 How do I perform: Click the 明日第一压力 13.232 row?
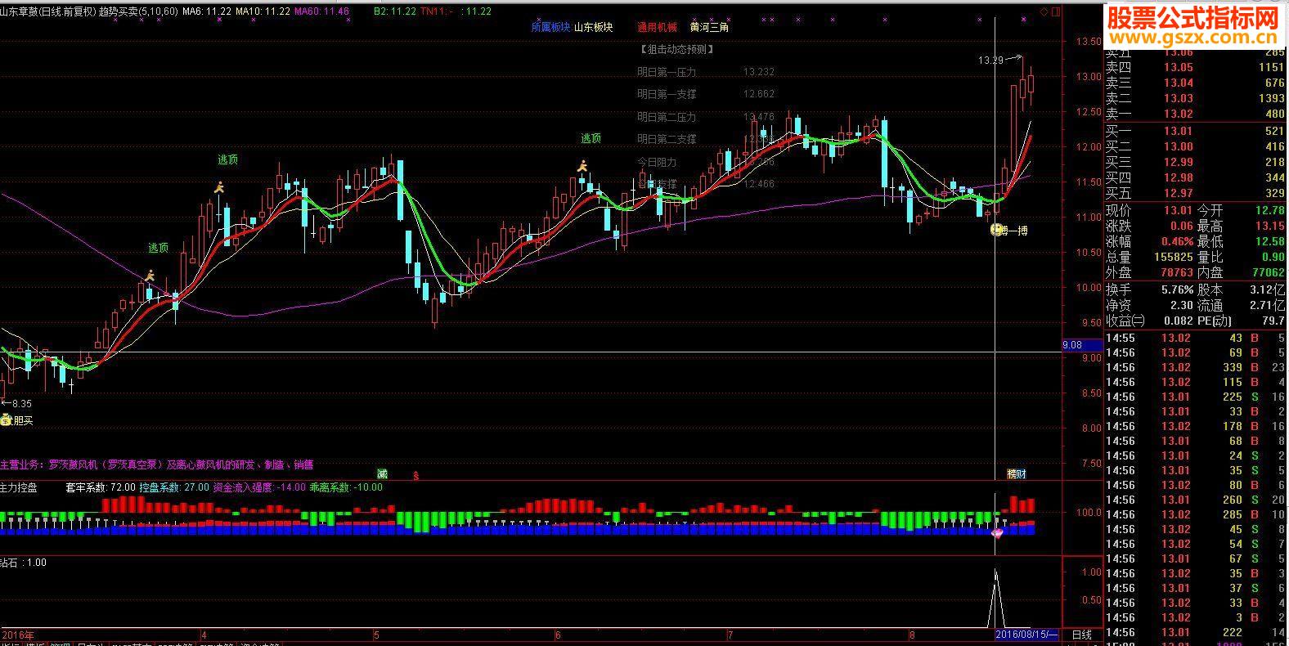pos(706,72)
